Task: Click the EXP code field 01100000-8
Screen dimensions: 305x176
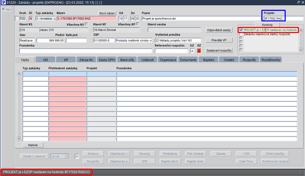Action: tap(104, 40)
